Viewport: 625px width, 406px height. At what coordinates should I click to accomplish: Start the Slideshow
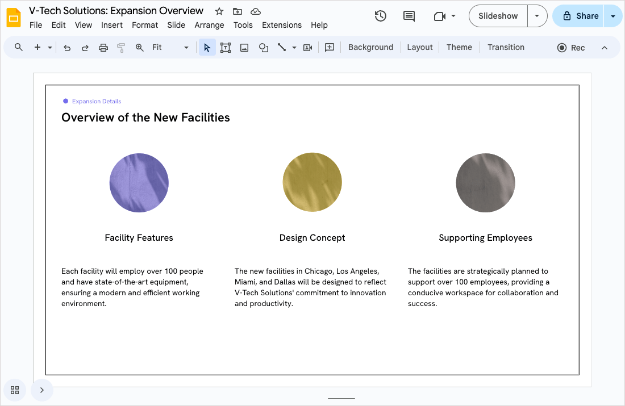pyautogui.click(x=498, y=16)
